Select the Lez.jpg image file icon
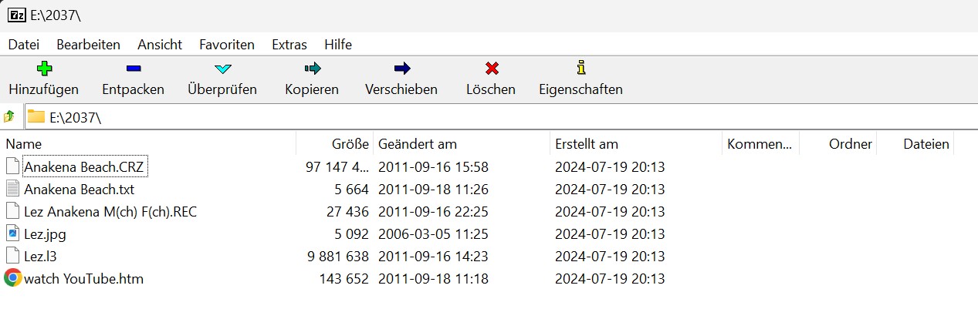 click(12, 233)
